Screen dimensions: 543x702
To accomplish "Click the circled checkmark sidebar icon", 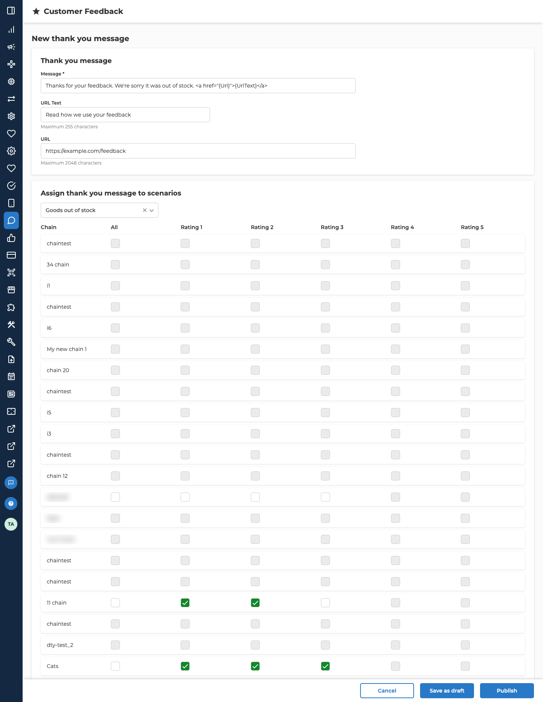I will click(x=11, y=186).
